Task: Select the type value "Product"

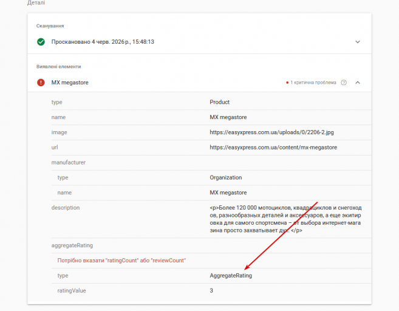Action: point(219,102)
